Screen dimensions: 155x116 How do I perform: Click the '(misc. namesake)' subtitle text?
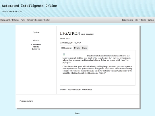point(87,34)
